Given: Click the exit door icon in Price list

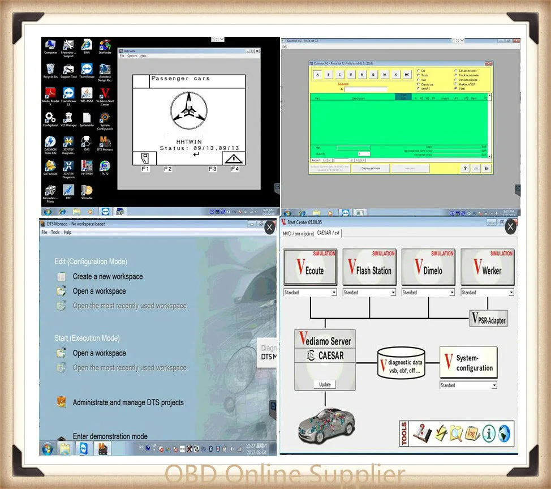Looking at the screenshot, I should 487,169.
